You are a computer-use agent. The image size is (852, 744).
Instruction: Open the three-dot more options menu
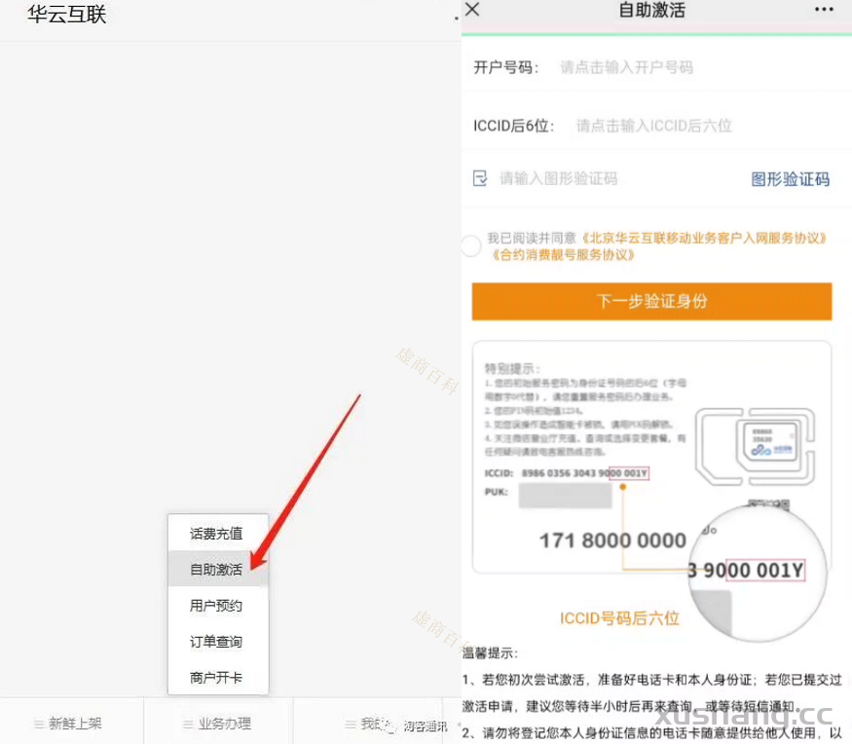click(x=824, y=9)
